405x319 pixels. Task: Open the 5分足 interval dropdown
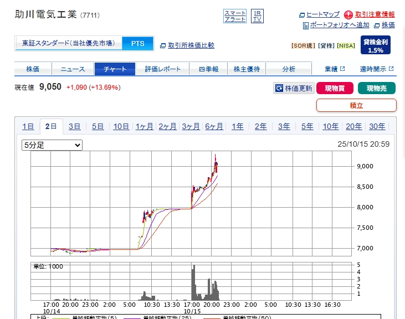[x=52, y=145]
